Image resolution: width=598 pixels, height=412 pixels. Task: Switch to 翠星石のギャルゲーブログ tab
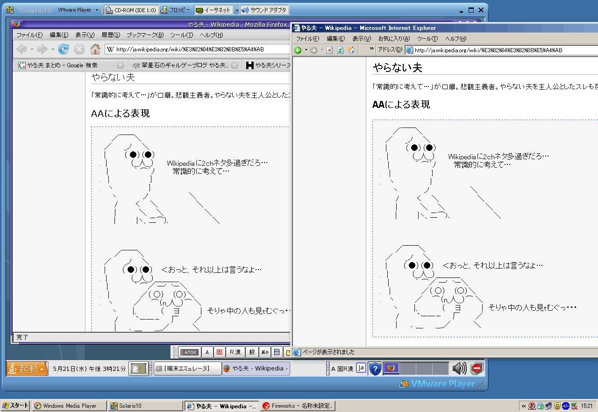[184, 65]
